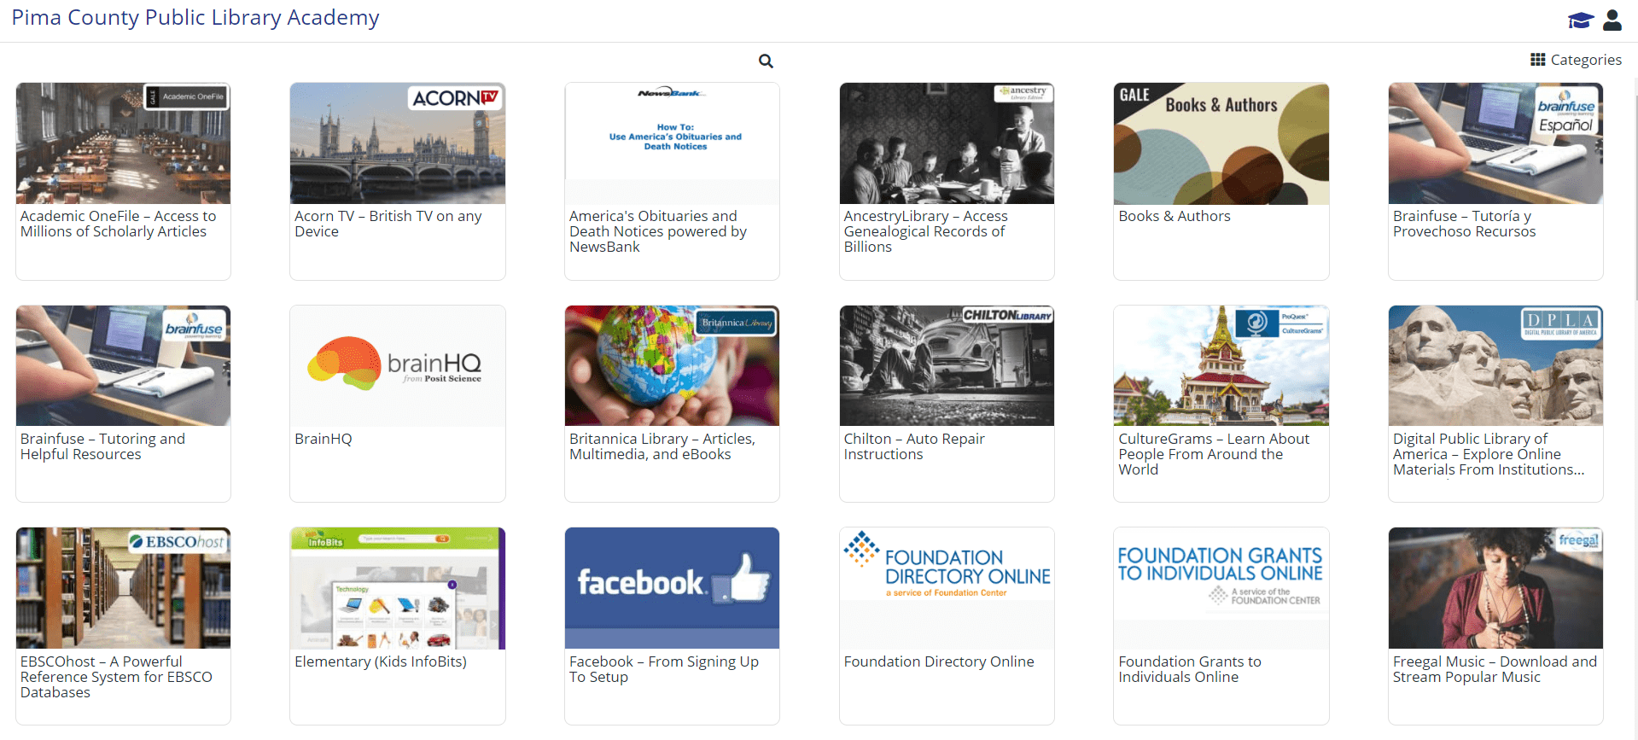Open the AncestryLibrary thumbnail image

pyautogui.click(x=947, y=143)
